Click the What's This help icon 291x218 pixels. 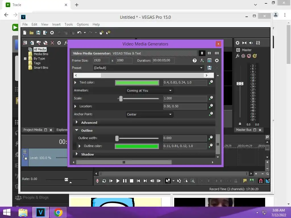click(108, 33)
